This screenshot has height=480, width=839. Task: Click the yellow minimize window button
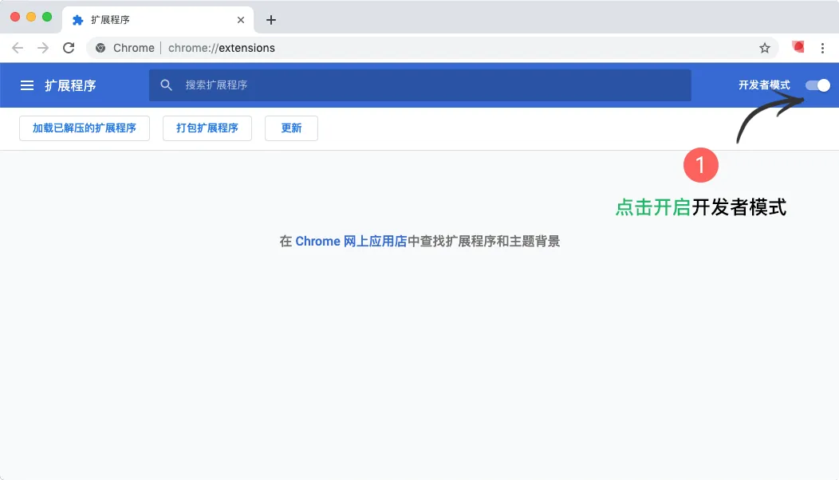click(31, 17)
